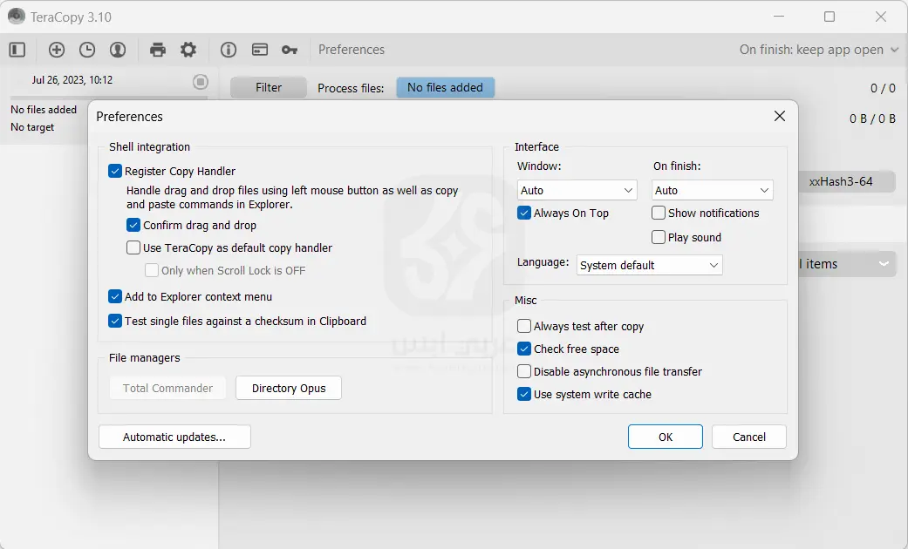Click the add new job plus icon
Image resolution: width=908 pixels, height=549 pixels.
point(57,50)
